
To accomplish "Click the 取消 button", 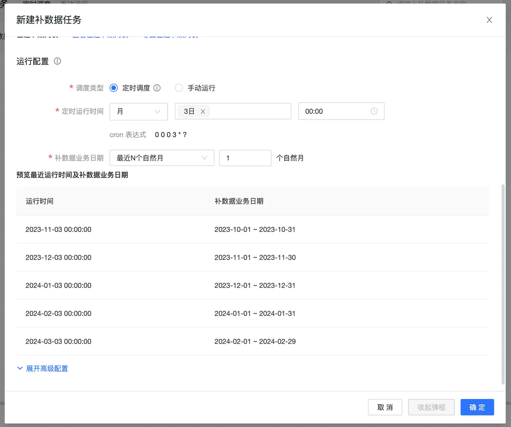I will point(385,407).
